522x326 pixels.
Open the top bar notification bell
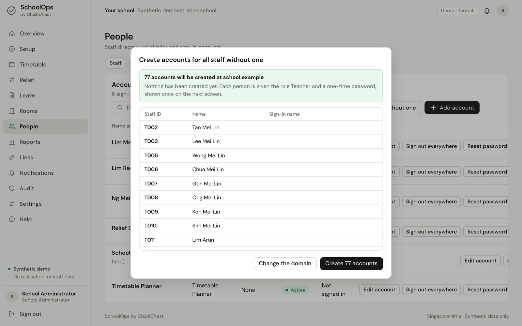point(487,11)
